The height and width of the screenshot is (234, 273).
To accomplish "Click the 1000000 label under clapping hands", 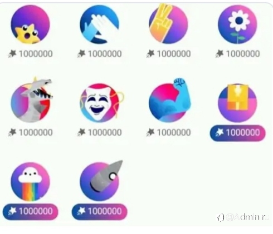I will pyautogui.click(x=100, y=54).
